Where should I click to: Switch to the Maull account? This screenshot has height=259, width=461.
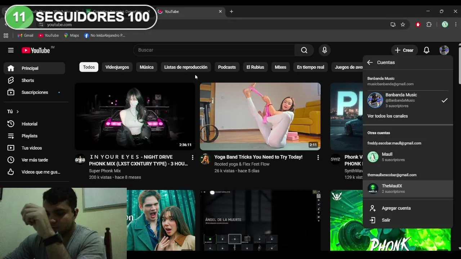click(x=408, y=157)
